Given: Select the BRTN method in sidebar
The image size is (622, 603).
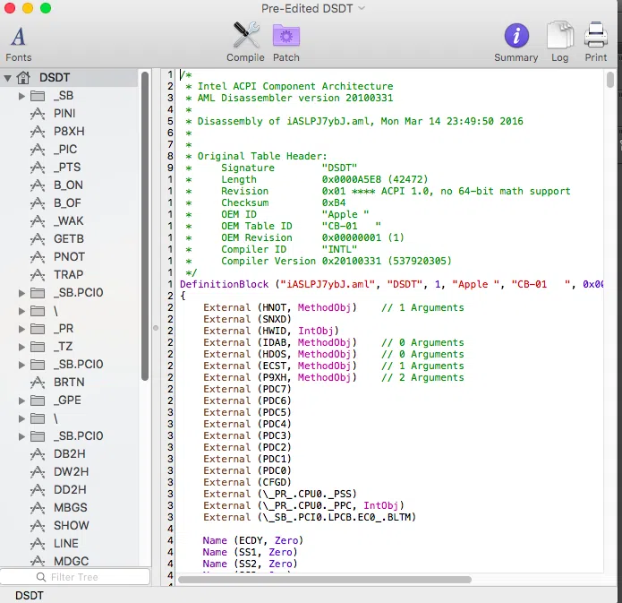Looking at the screenshot, I should pos(69,383).
